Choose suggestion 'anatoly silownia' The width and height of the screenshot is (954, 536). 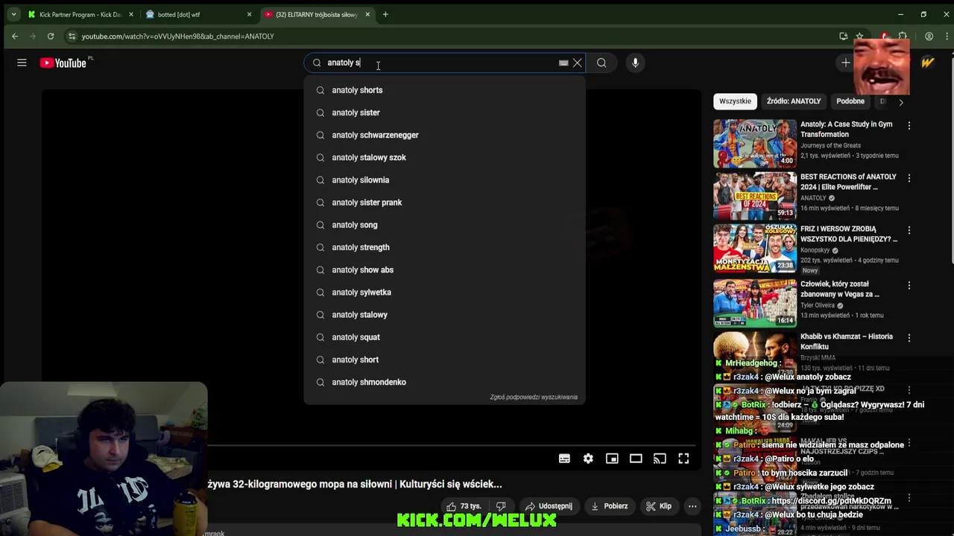pos(444,179)
